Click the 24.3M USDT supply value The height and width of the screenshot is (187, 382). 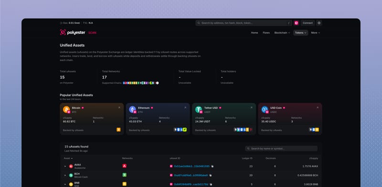coord(202,121)
